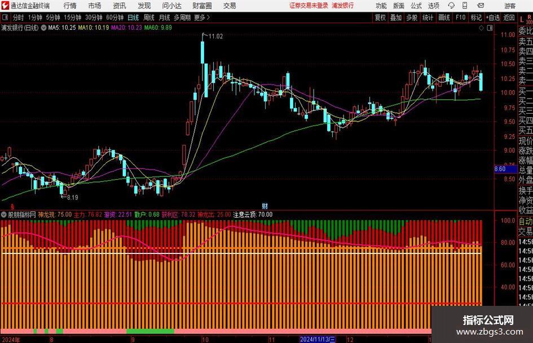Click the 注意云顶: 70.00 indicator value

(x=253, y=215)
